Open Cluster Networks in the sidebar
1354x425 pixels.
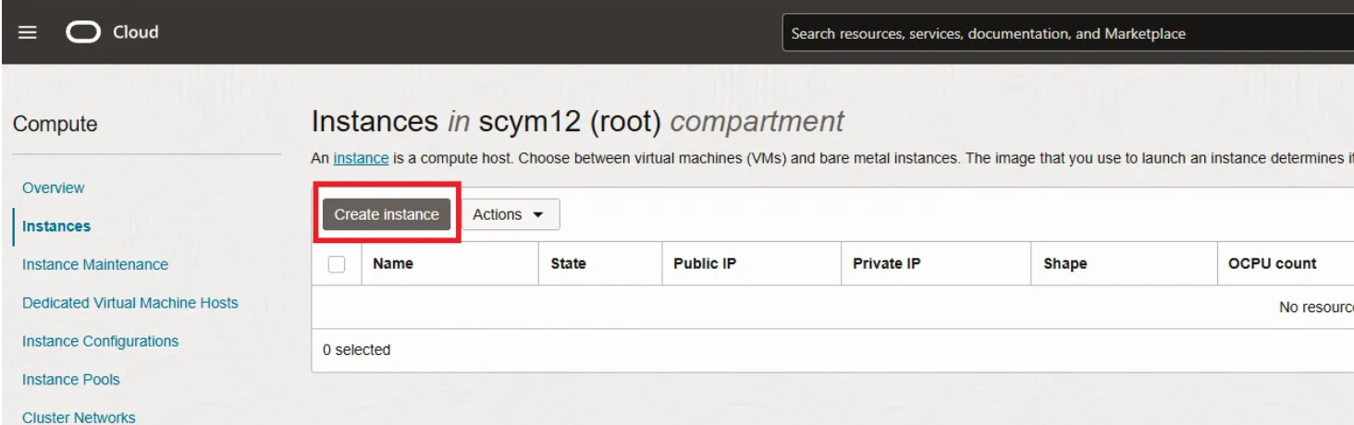(x=79, y=418)
